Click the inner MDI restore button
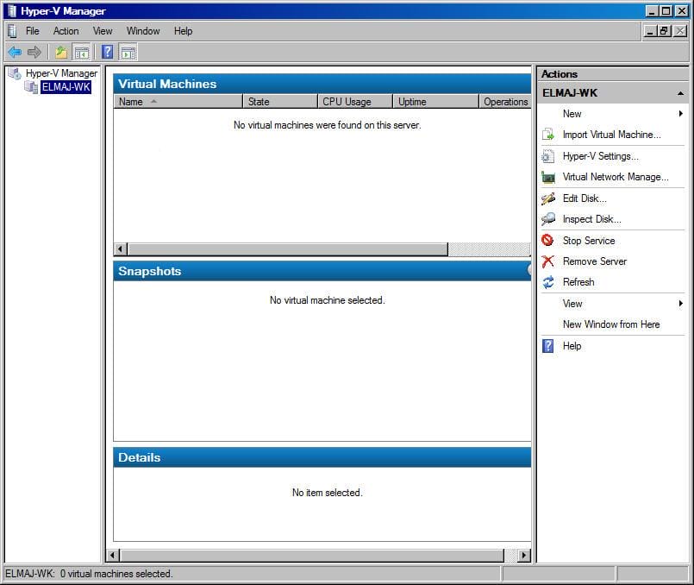The image size is (694, 585). click(x=665, y=30)
